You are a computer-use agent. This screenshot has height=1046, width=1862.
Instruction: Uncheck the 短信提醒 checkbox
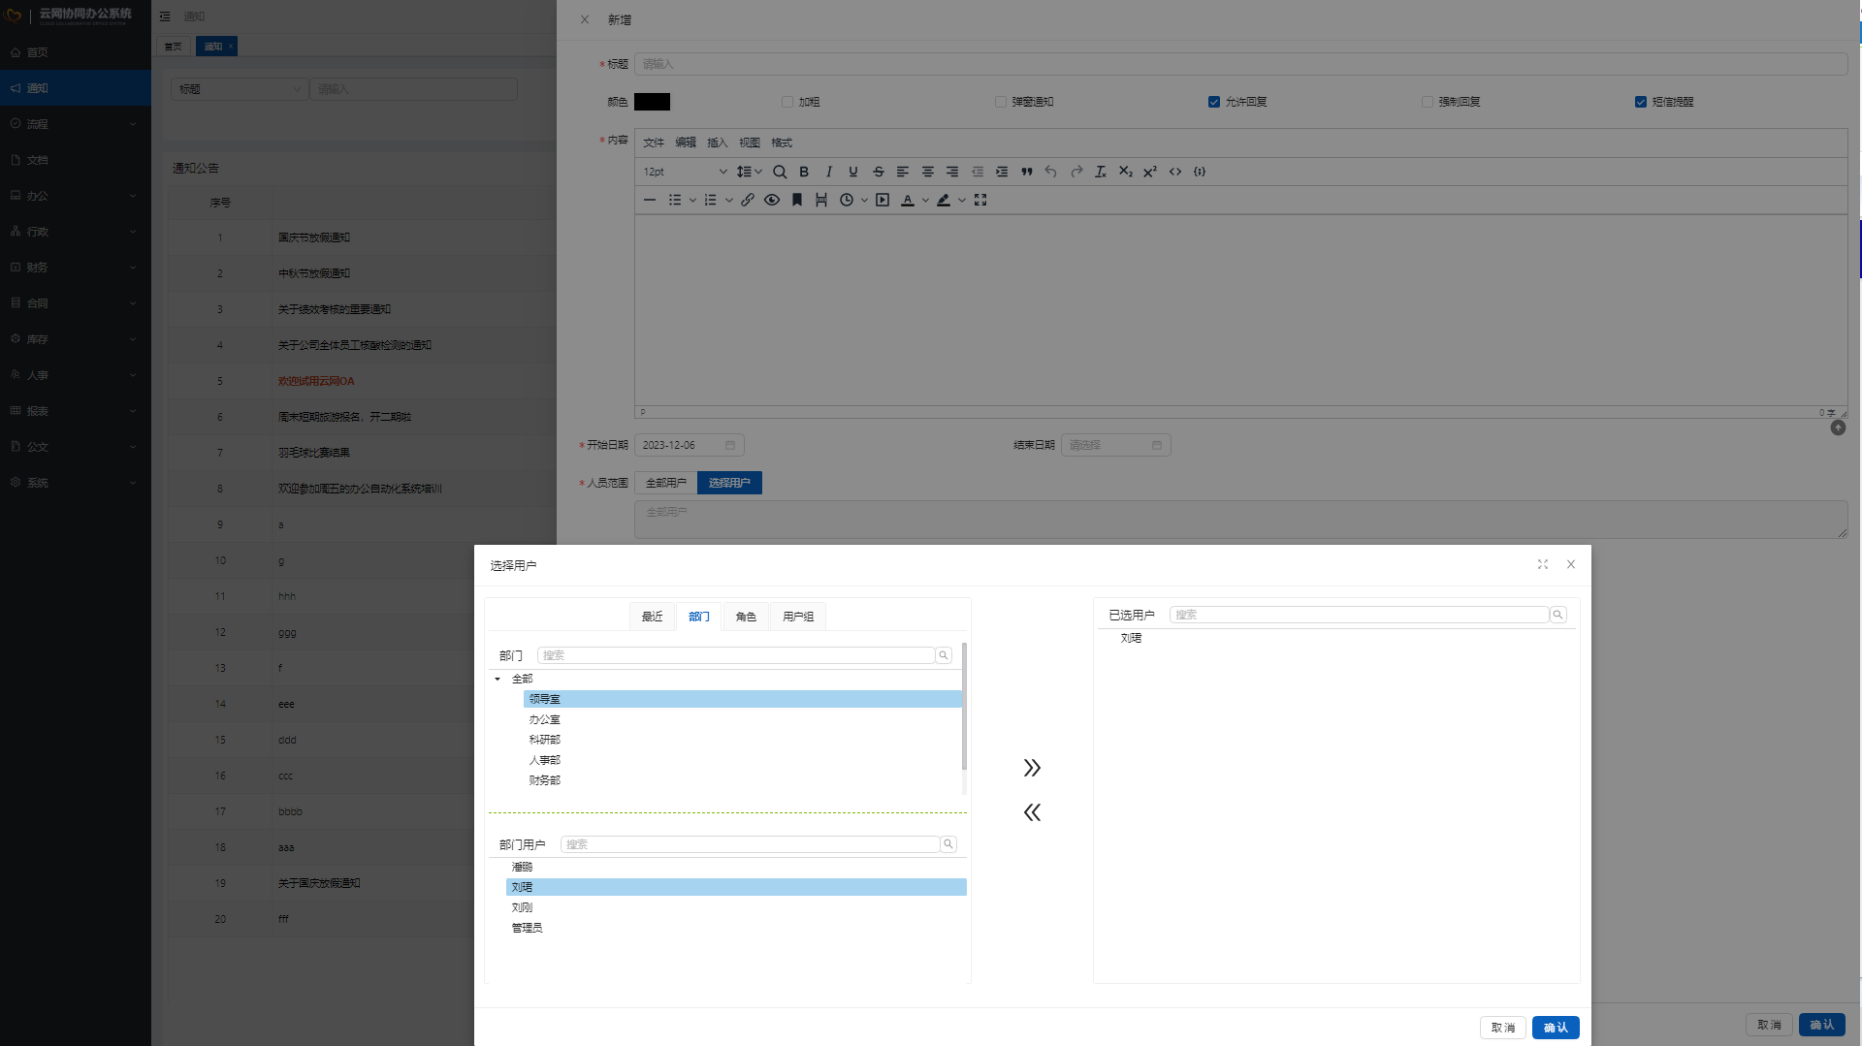pos(1641,102)
